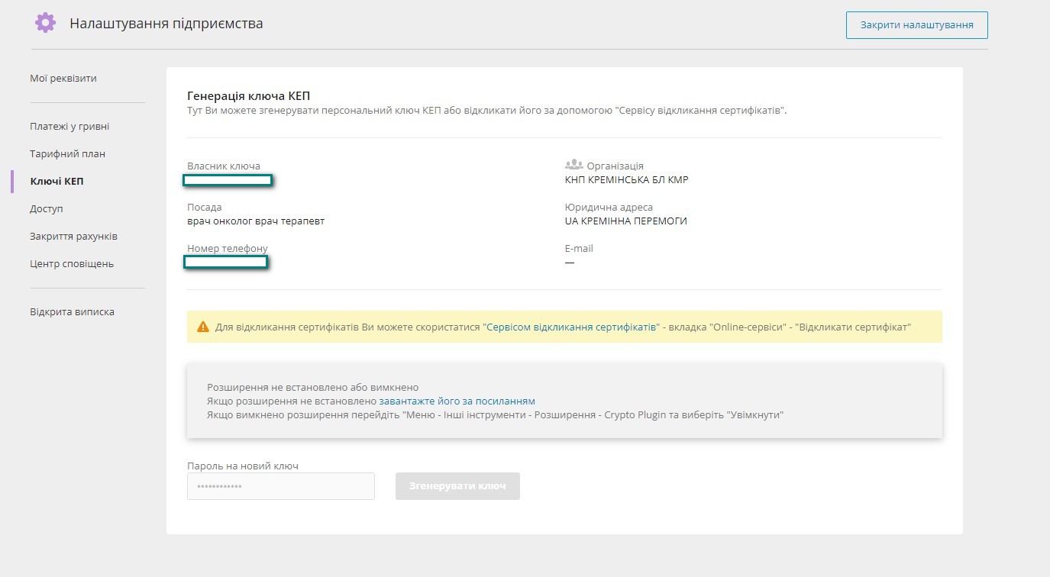Click the завантажте його за посиланням link
Viewport: 1050px width, 577px height.
point(457,401)
